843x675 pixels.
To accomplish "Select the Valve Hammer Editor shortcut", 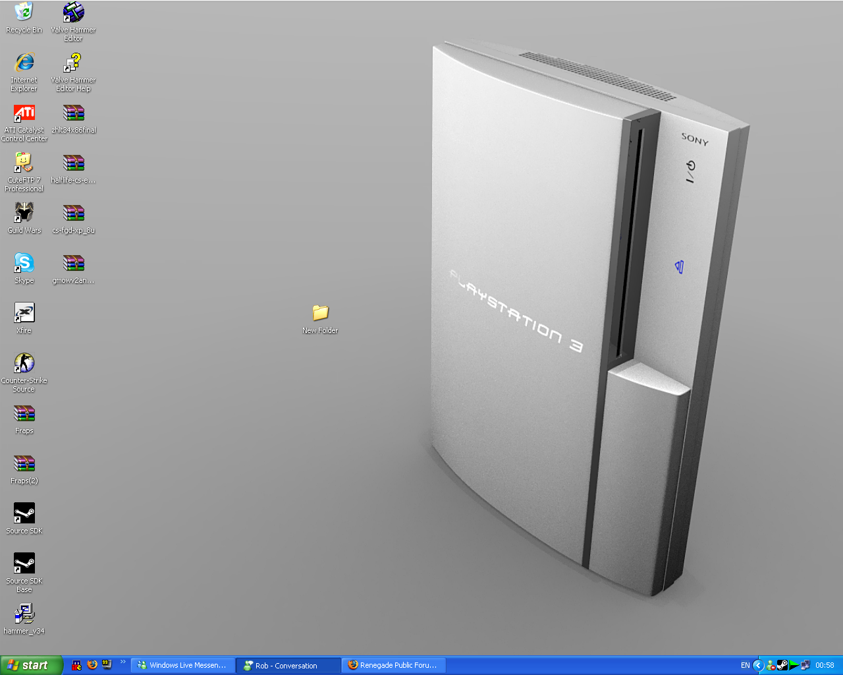I will [73, 13].
